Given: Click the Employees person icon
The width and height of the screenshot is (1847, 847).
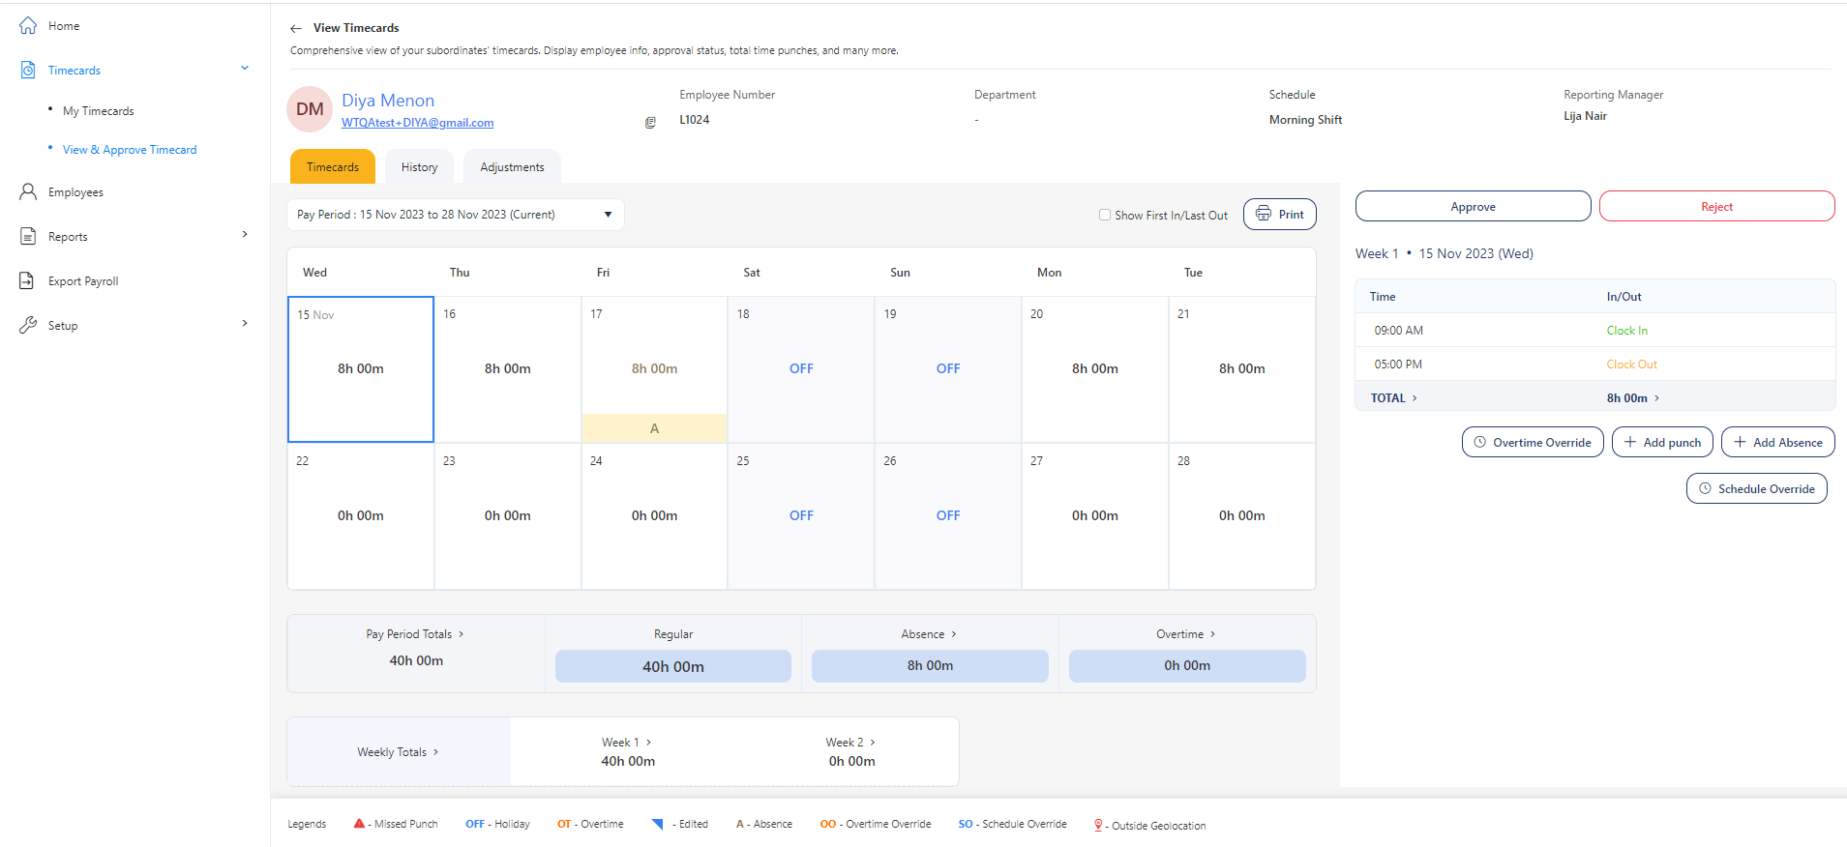Looking at the screenshot, I should coord(28,192).
